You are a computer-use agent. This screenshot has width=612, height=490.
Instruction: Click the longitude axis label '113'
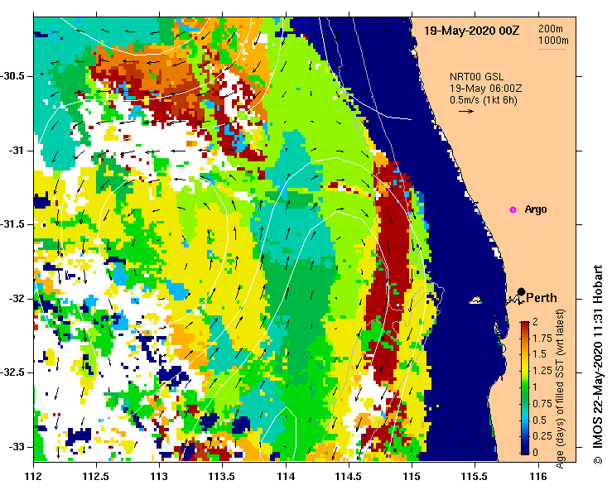tap(159, 477)
